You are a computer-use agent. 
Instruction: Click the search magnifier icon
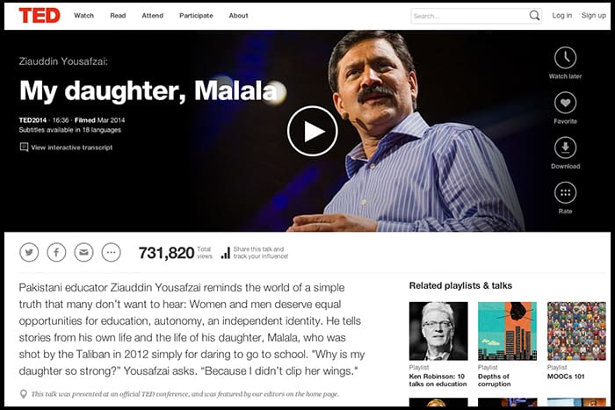click(534, 16)
